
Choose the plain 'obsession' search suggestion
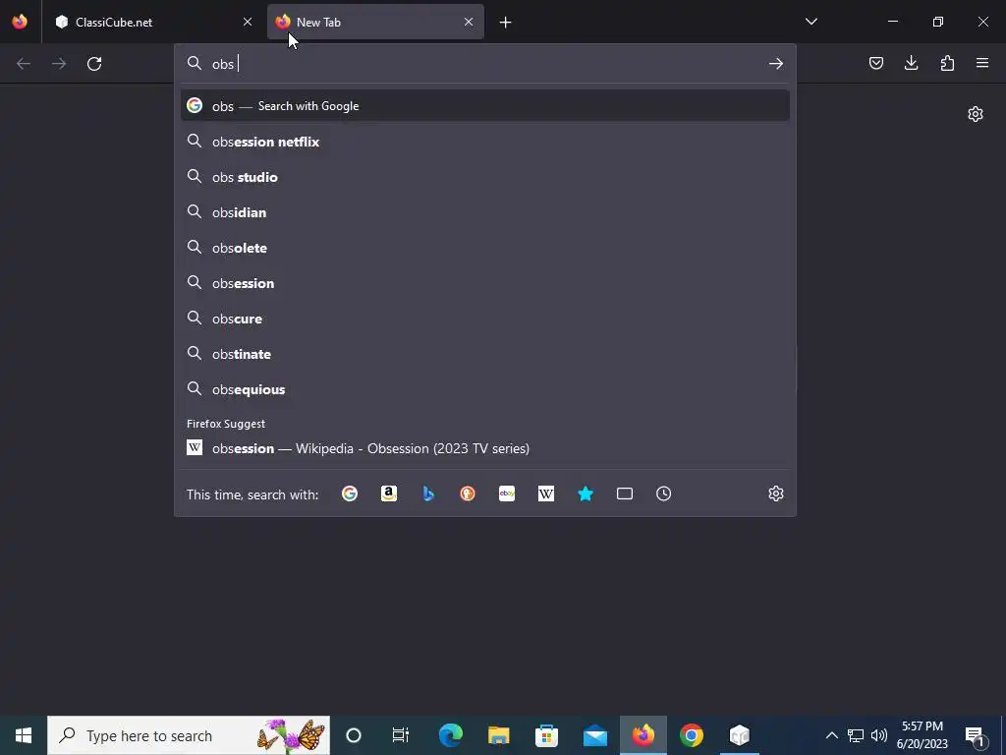pyautogui.click(x=485, y=283)
